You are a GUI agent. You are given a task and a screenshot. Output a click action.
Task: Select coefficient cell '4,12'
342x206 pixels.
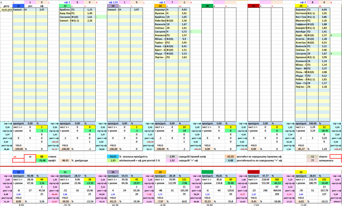point(324,75)
